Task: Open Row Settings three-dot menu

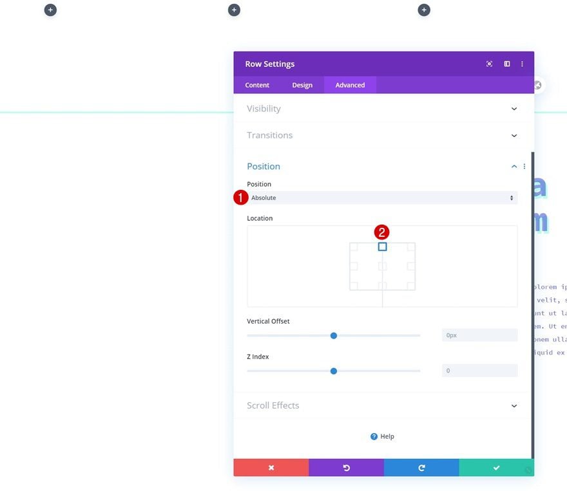Action: point(522,64)
